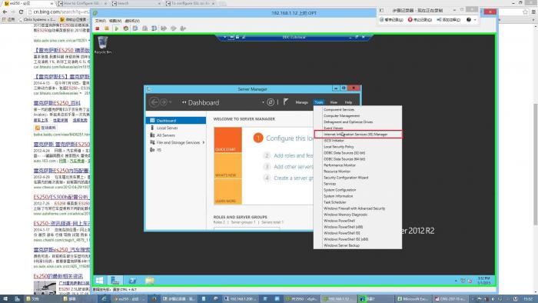Open the navigation history dropdown arrow

(171, 102)
